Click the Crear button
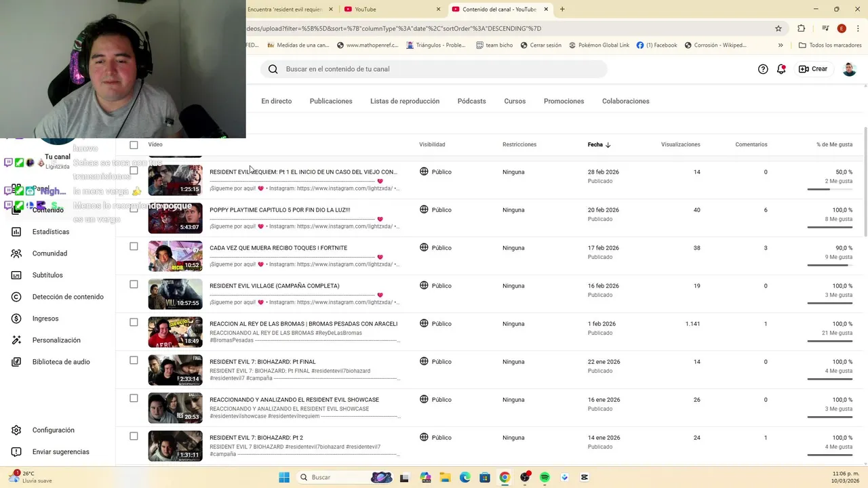 [x=813, y=69]
